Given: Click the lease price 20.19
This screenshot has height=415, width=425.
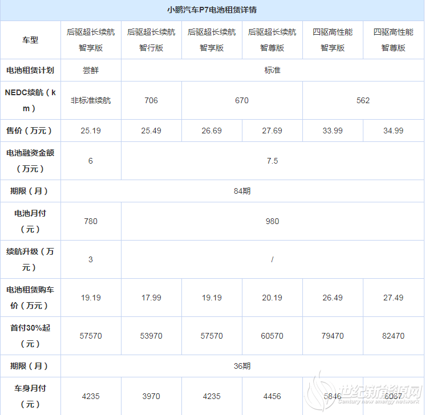Looking at the screenshot, I should (x=272, y=298).
